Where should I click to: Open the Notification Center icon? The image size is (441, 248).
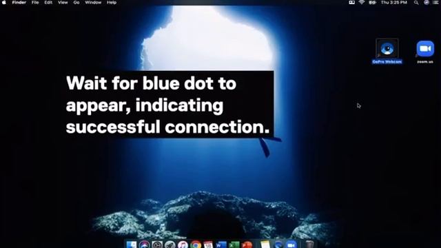click(435, 2)
